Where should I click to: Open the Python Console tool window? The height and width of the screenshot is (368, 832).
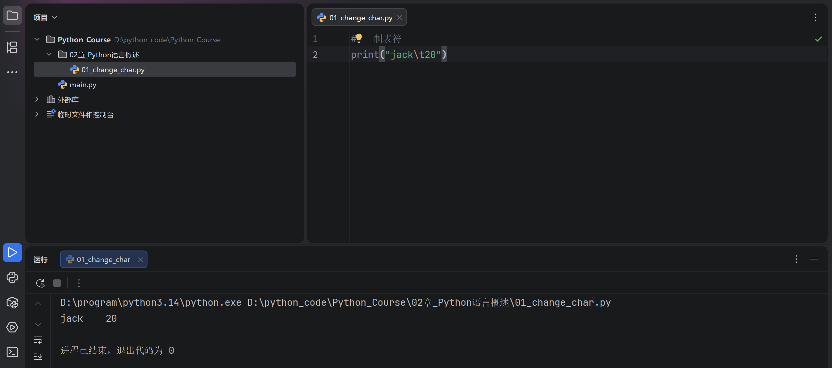tap(12, 277)
